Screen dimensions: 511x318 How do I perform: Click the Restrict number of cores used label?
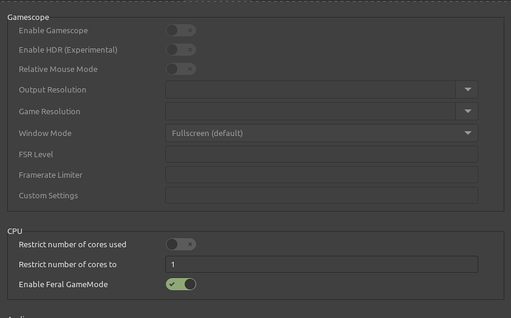(x=71, y=244)
